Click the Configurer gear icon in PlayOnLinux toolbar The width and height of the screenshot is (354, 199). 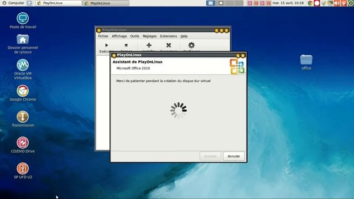[191, 45]
